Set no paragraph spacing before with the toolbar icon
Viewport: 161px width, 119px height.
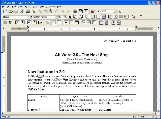[x=54, y=22]
